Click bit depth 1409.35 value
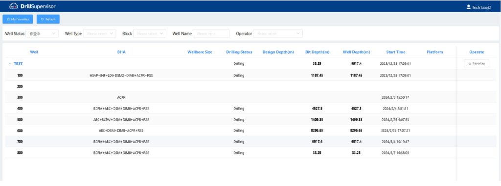This screenshot has height=186, width=501. click(x=317, y=120)
